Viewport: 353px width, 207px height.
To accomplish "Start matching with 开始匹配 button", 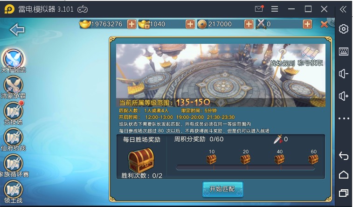I will 222,189.
